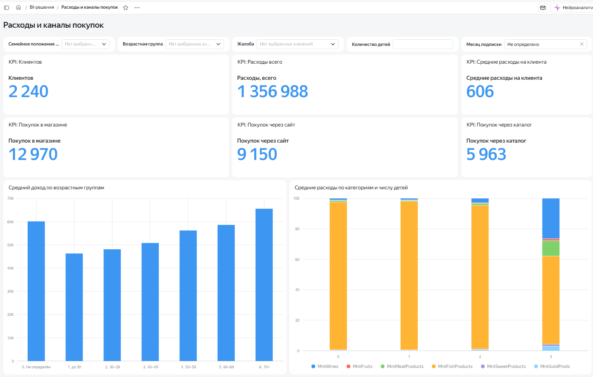This screenshot has width=593, height=377.
Task: Toggle MntFruits legend item
Action: point(359,366)
